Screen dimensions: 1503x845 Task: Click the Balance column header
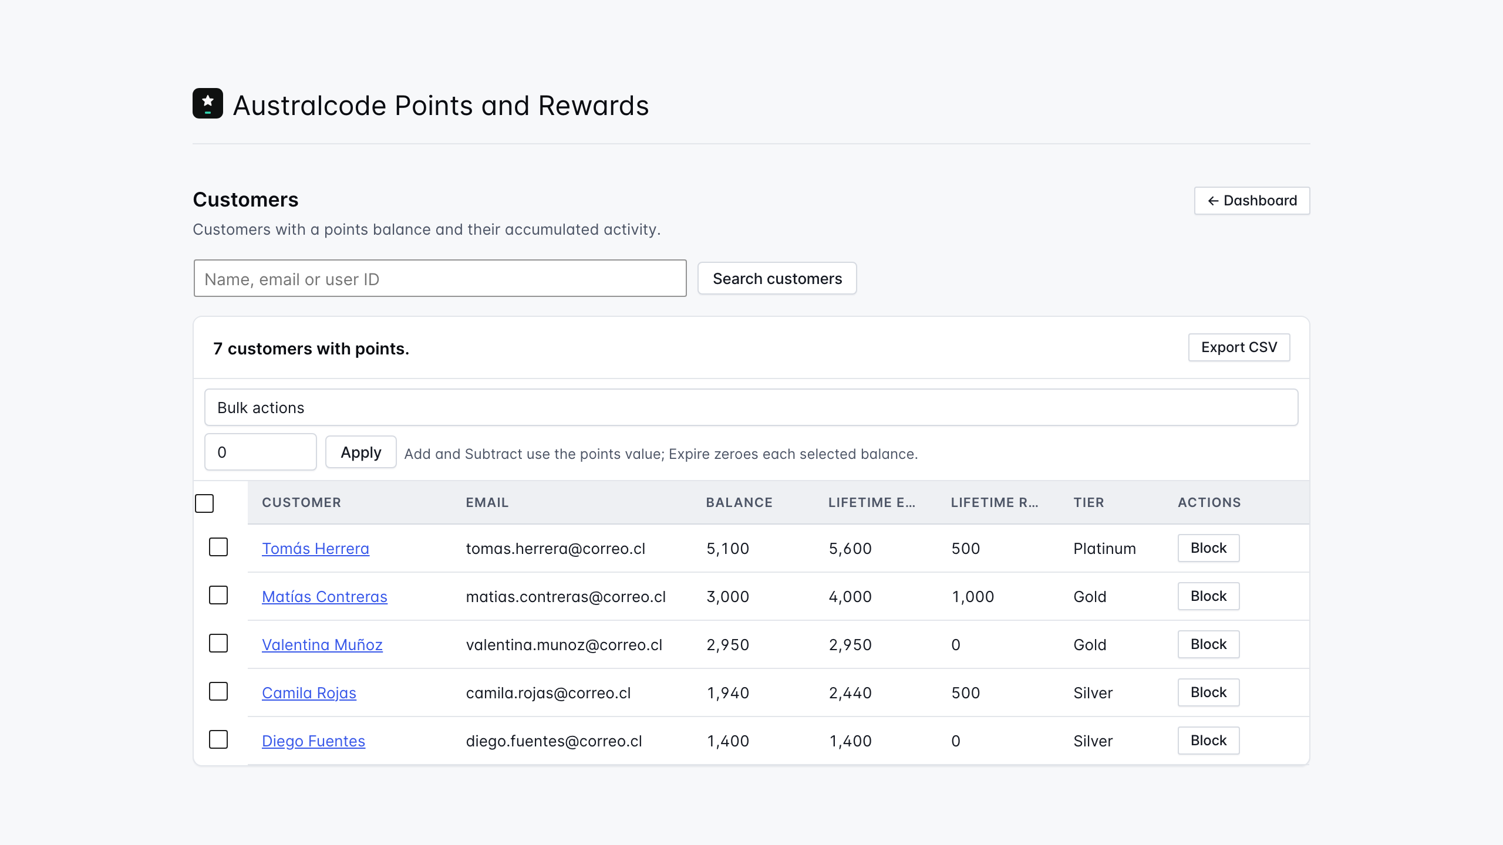coord(739,502)
